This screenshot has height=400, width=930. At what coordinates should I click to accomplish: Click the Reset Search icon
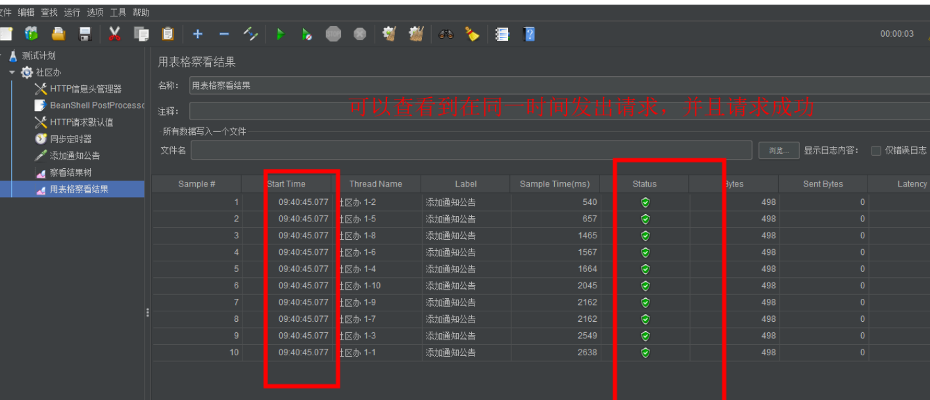click(x=473, y=33)
